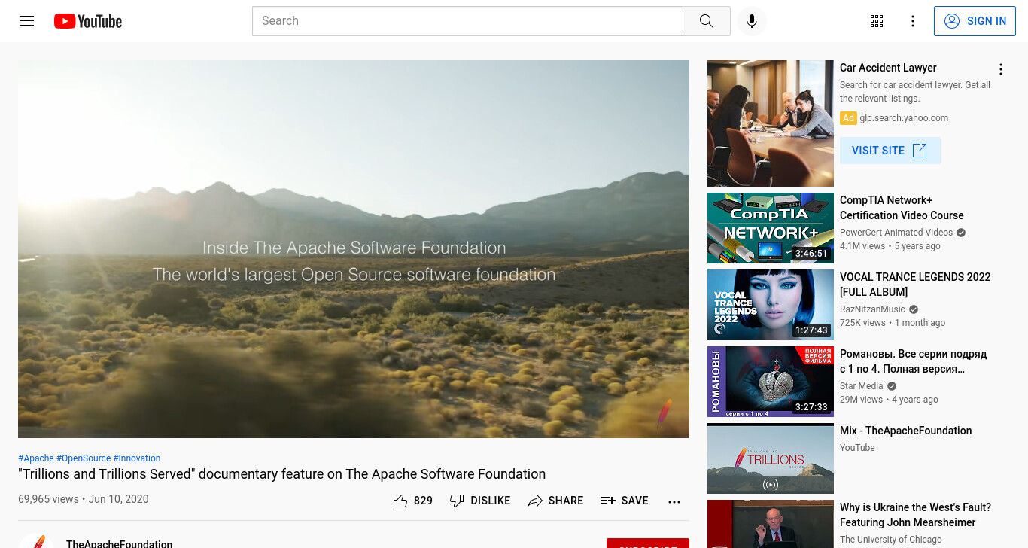The height and width of the screenshot is (548, 1028).
Task: Save video to a playlist
Action: (625, 501)
